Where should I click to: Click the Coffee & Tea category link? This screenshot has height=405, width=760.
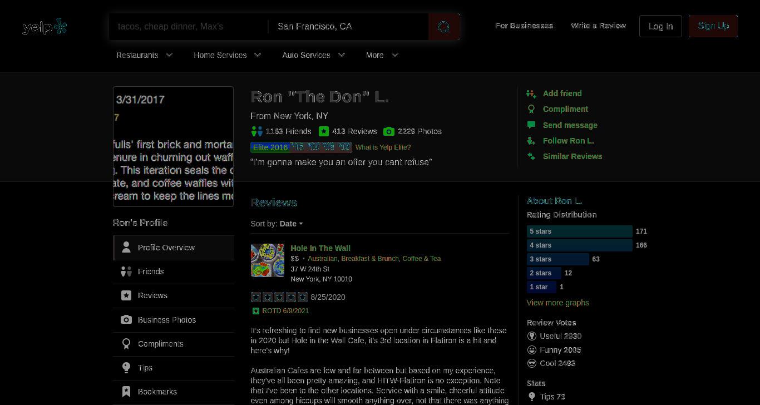click(x=422, y=259)
